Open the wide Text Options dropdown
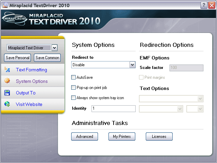The height and width of the screenshot is (163, 217). pos(171,99)
